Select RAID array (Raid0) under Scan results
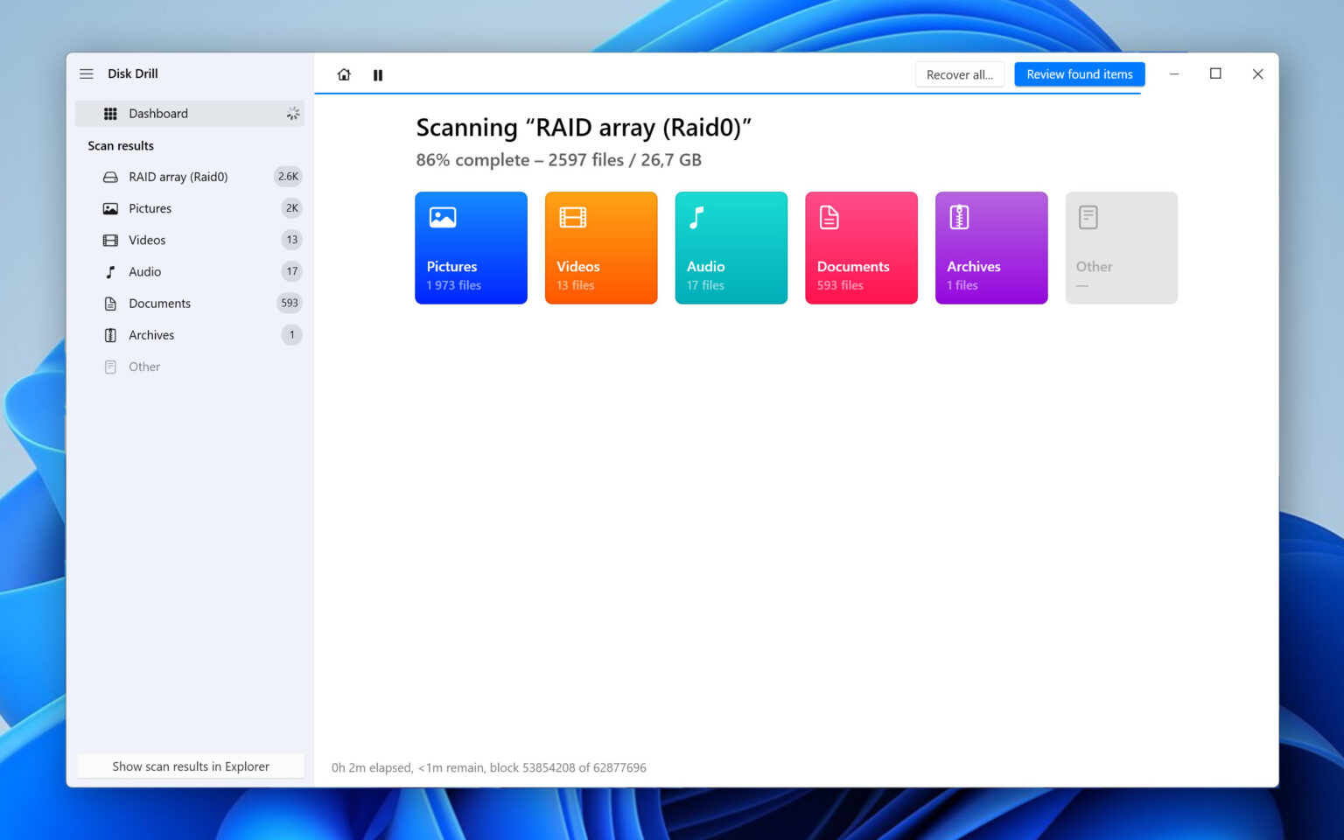This screenshot has width=1344, height=840. click(178, 177)
